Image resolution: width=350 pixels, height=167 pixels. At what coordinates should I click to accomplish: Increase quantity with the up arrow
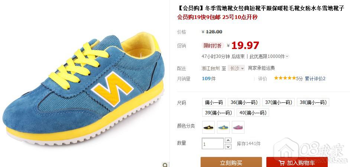click(228, 141)
